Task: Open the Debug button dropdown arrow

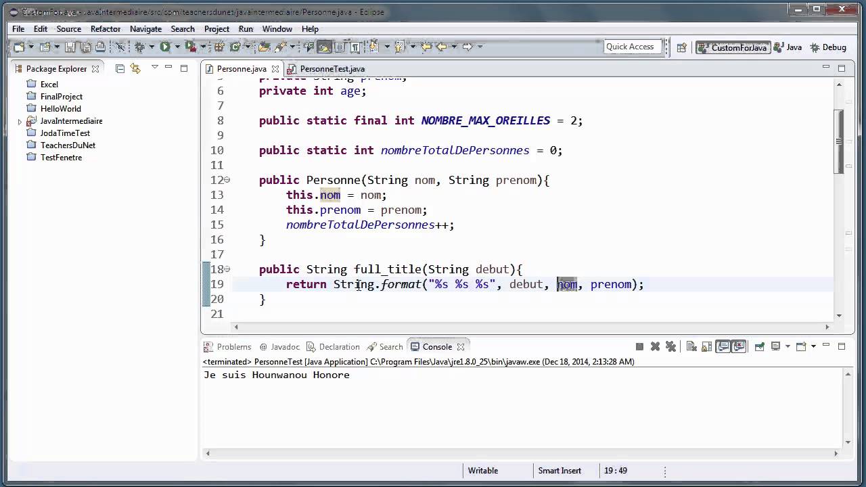Action: coord(152,47)
